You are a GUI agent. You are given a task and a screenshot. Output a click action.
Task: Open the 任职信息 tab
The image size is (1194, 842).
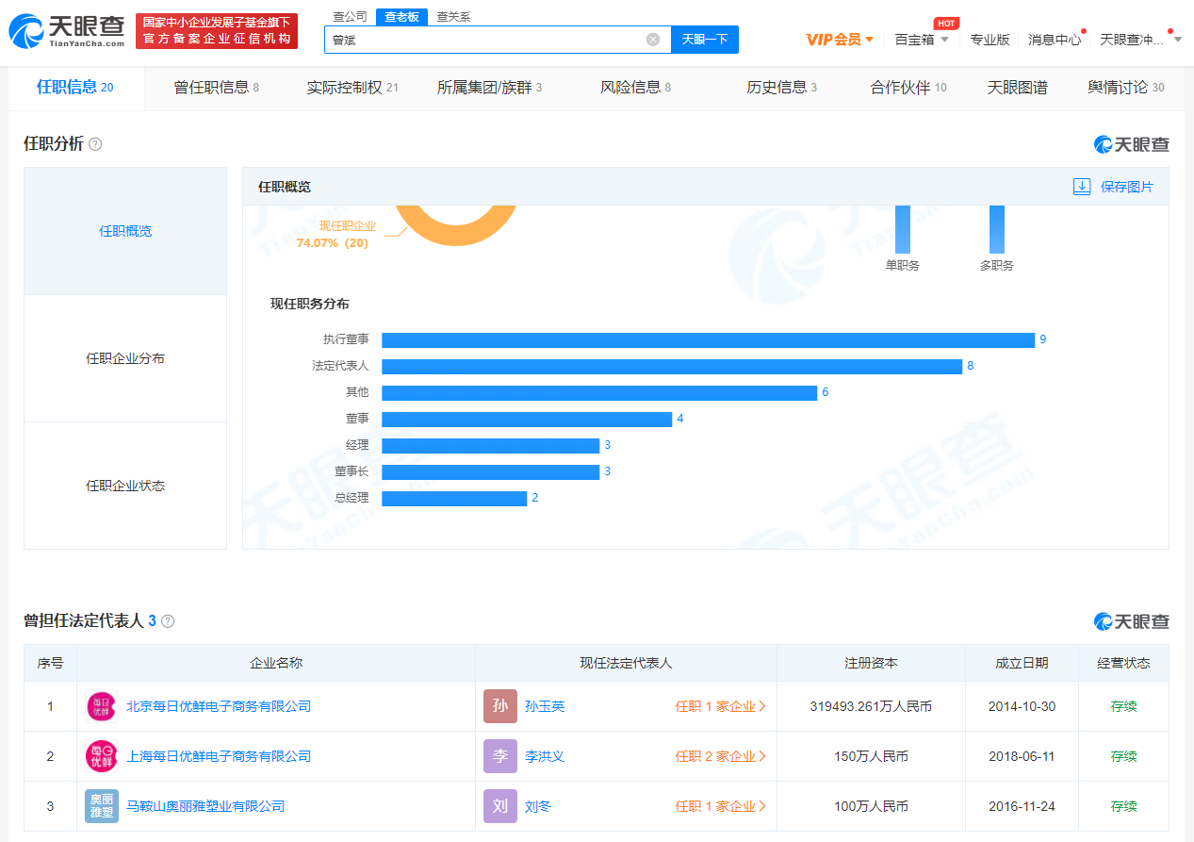[x=75, y=88]
